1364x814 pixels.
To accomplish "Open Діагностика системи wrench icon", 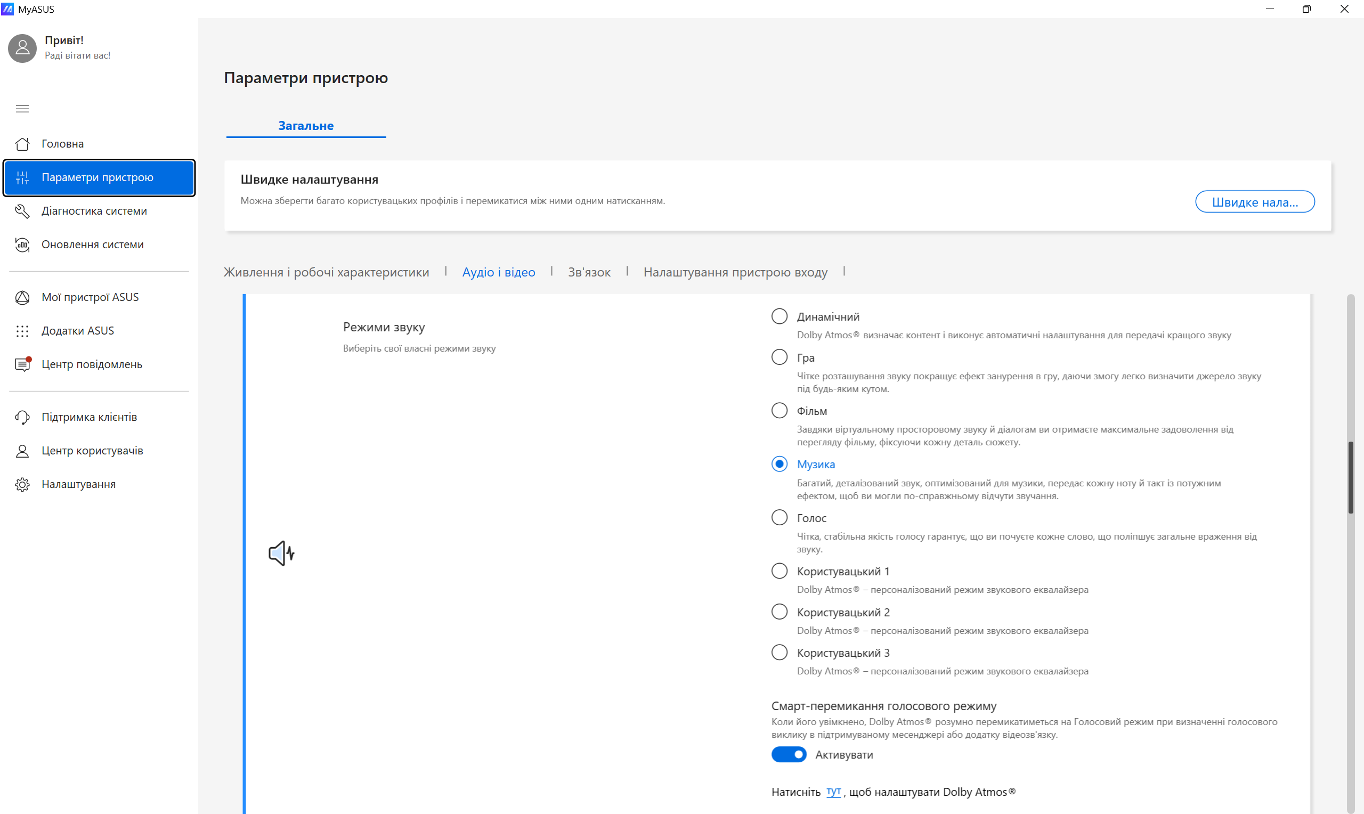I will (x=22, y=211).
